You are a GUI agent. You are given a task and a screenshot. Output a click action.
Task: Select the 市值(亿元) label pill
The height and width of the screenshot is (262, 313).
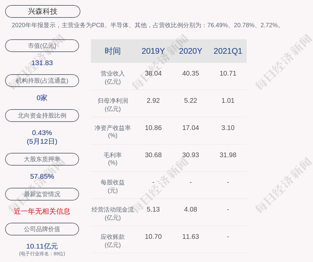coord(42,46)
